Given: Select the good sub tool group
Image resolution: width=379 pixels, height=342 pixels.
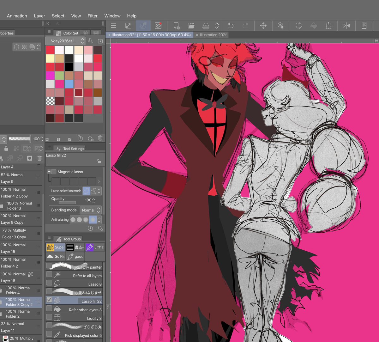Looking at the screenshot, I should 75,256.
